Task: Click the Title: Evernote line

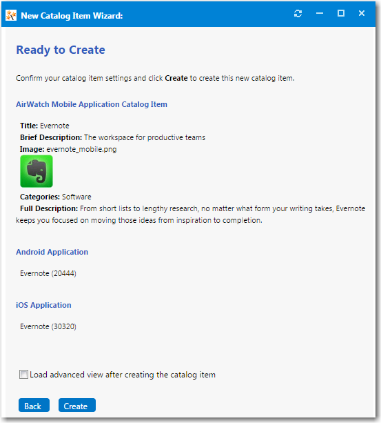Action: [45, 126]
